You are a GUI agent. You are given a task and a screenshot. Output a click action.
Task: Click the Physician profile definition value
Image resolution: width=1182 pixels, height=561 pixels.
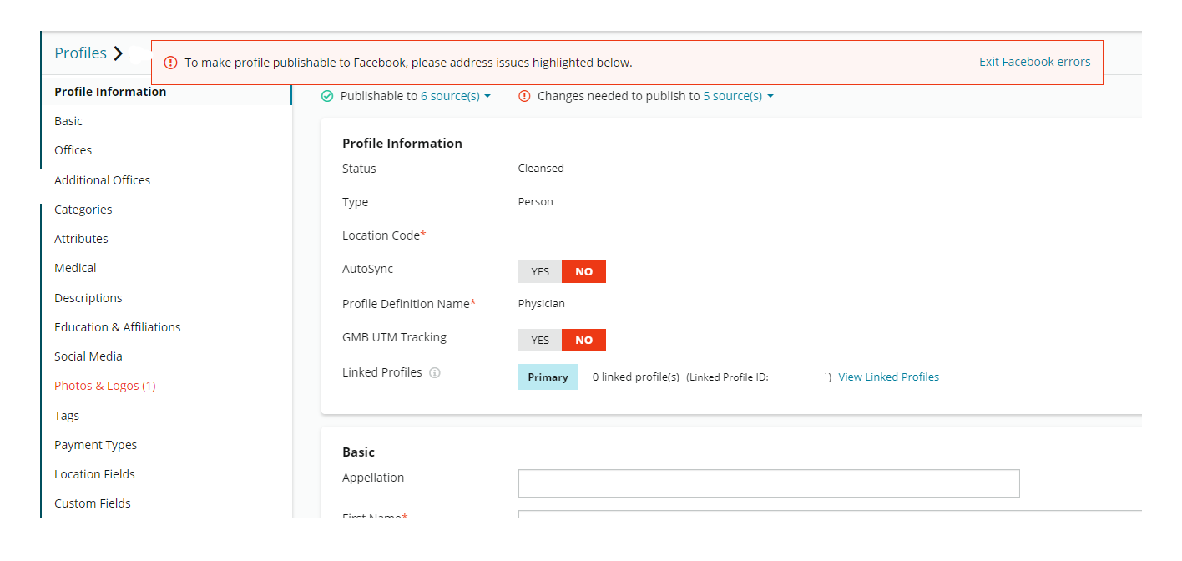(x=542, y=304)
